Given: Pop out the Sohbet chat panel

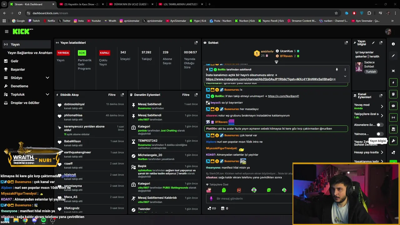Looking at the screenshot, I should click(346, 43).
